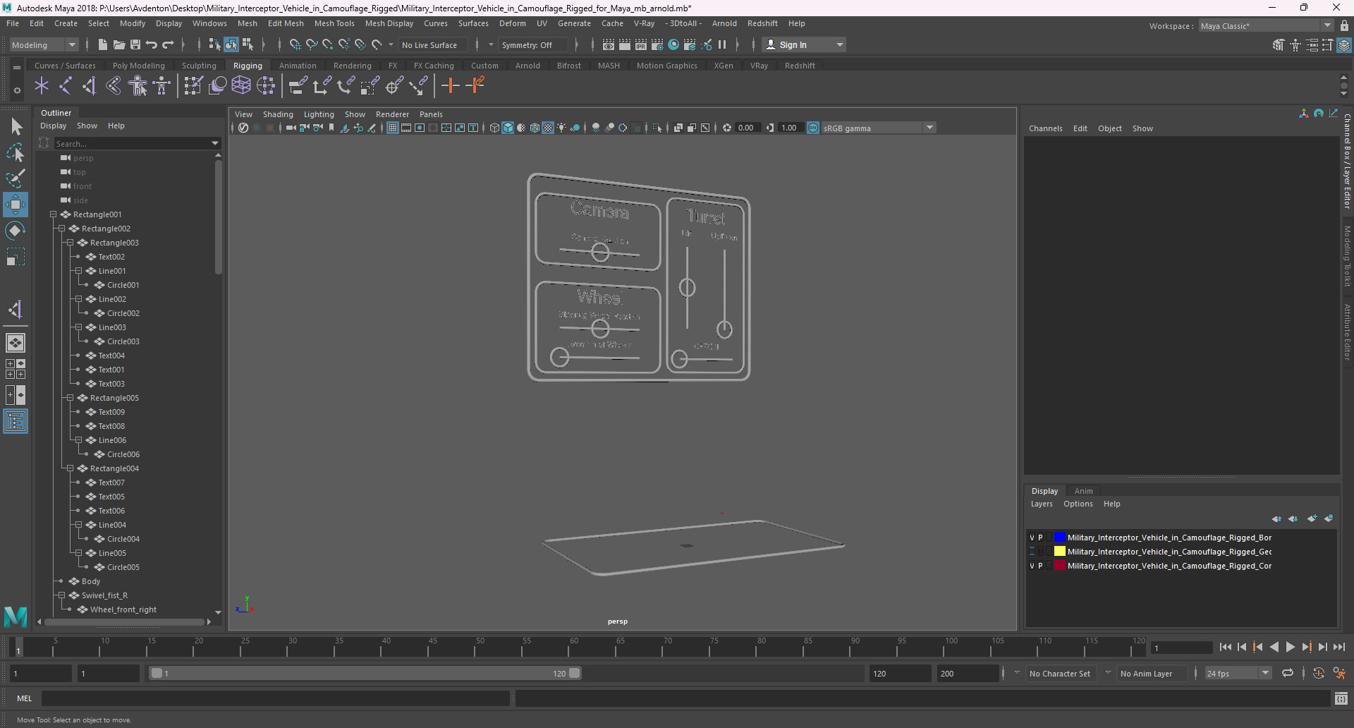Click yellow color swatch of Gec layer

click(1059, 552)
